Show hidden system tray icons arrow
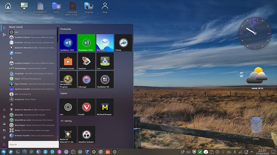The height and width of the screenshot is (155, 277). (x=252, y=152)
